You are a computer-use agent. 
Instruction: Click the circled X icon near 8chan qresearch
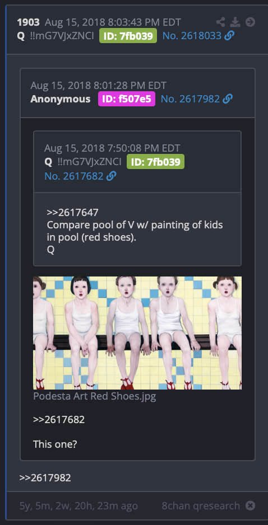coord(250,505)
